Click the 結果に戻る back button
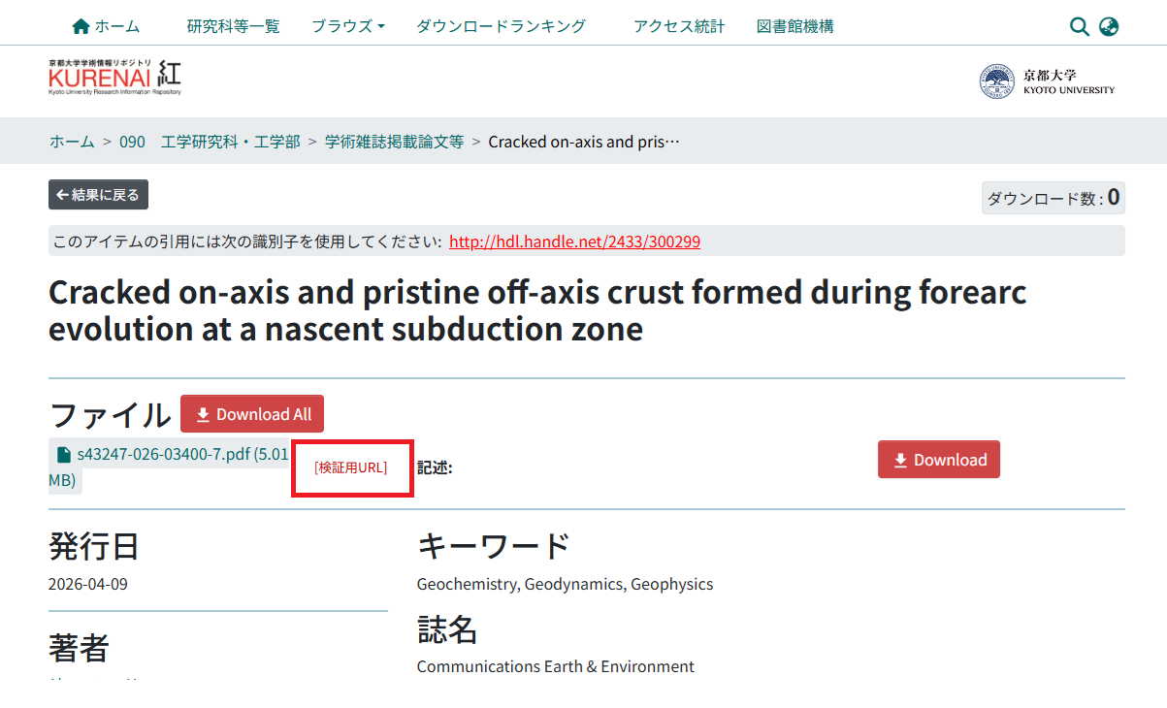This screenshot has width=1167, height=708. [98, 195]
